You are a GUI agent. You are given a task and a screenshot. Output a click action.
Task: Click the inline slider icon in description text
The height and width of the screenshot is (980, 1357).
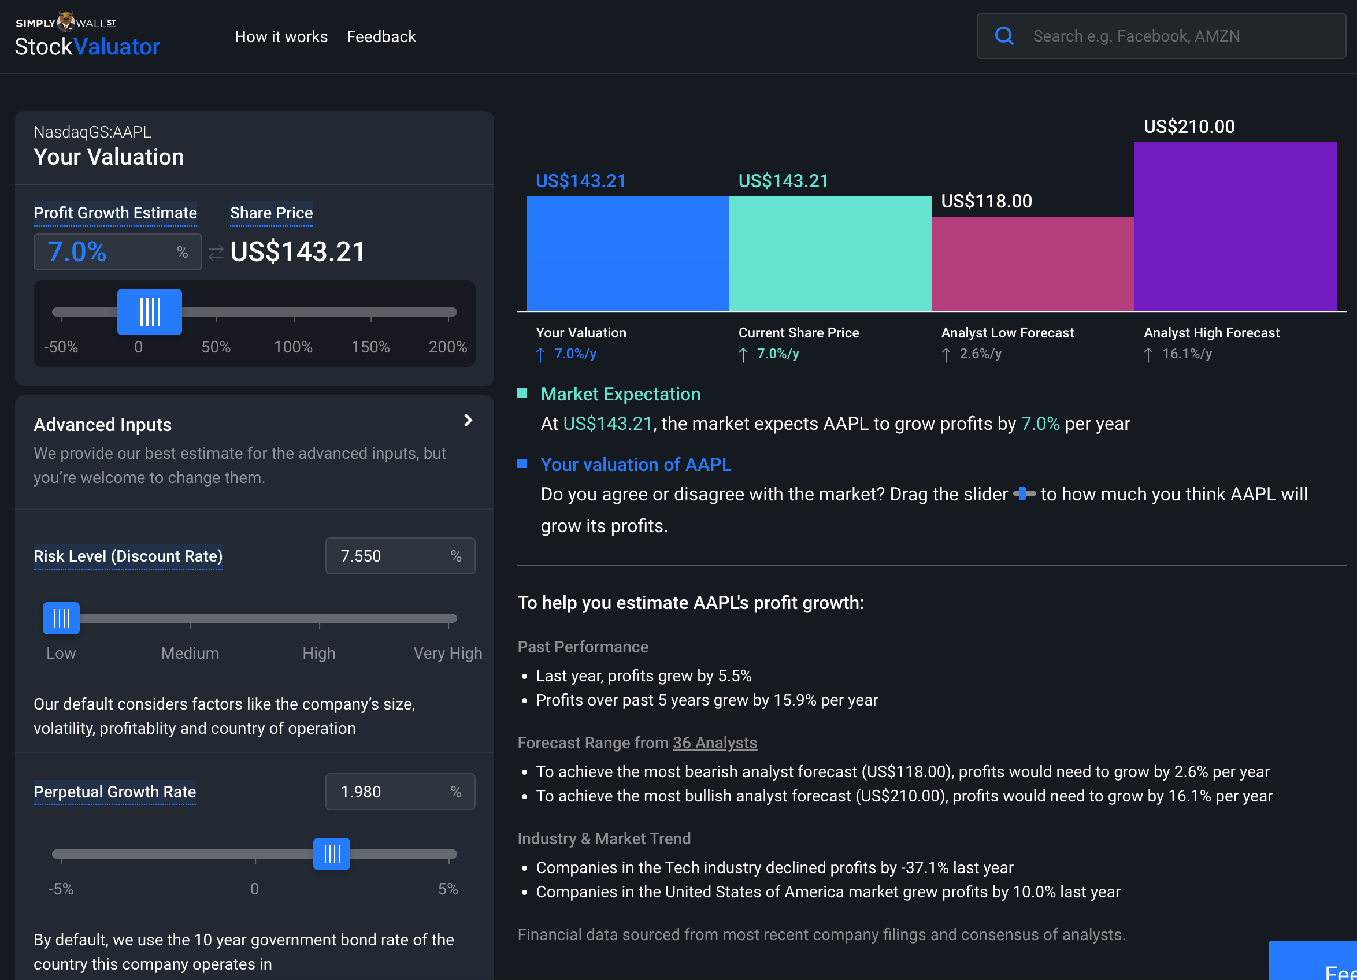[1024, 493]
